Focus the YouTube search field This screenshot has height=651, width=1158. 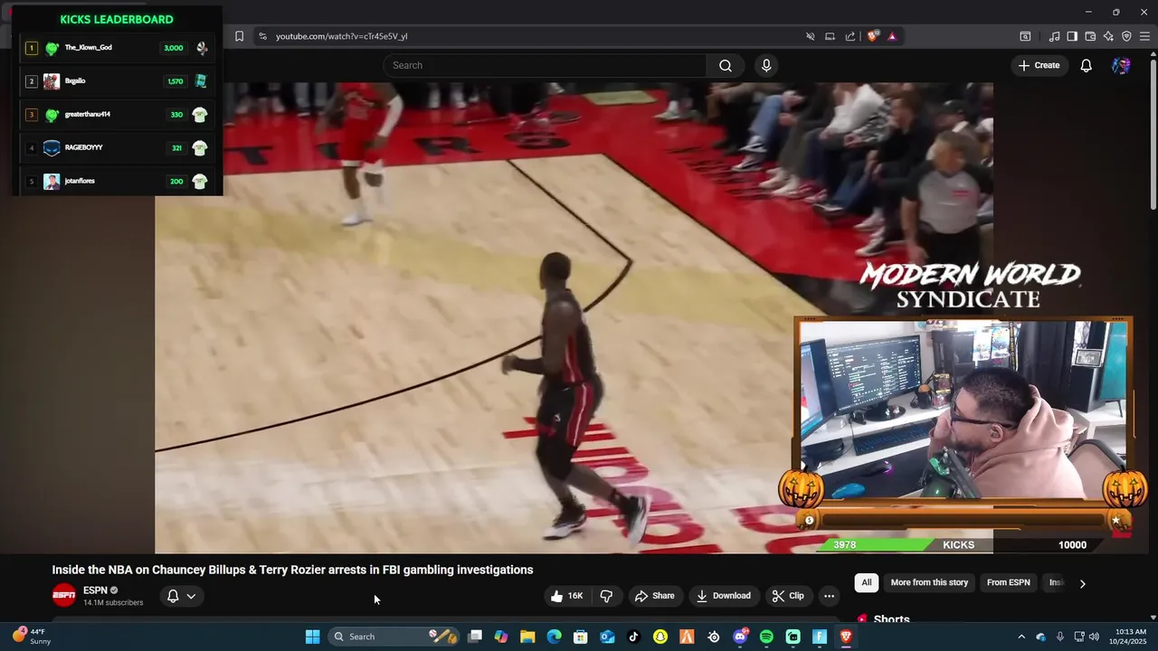click(545, 65)
